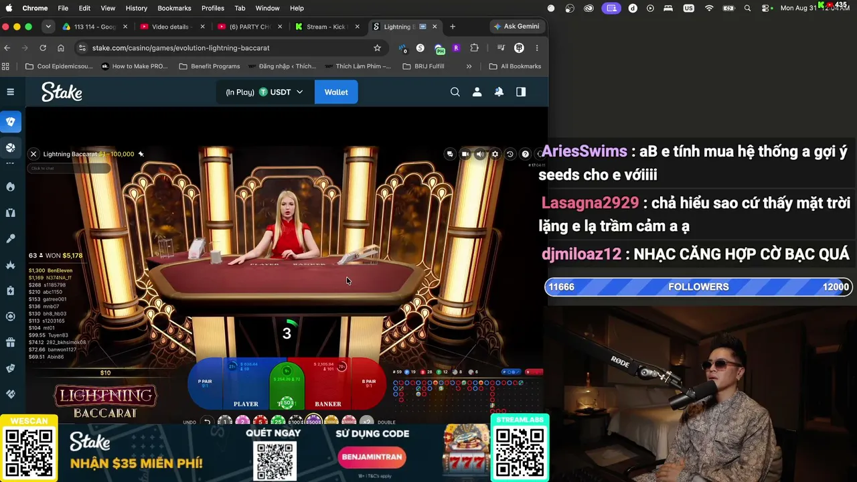Mute the game sound

click(x=480, y=154)
